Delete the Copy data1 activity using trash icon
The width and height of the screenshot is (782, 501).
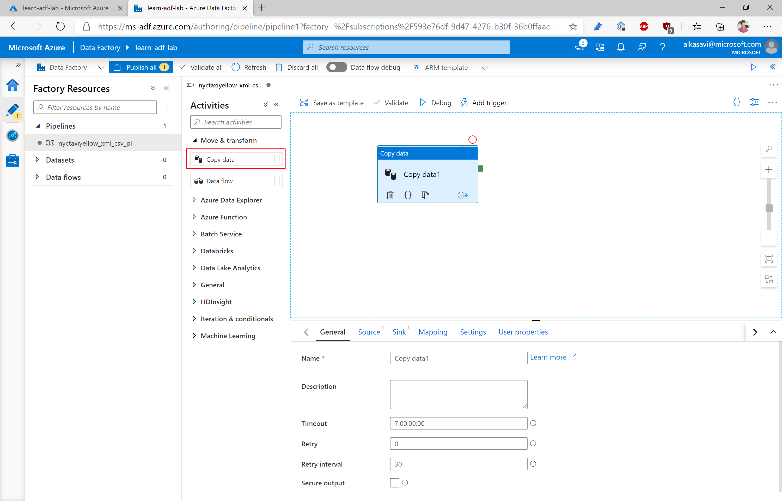(390, 195)
